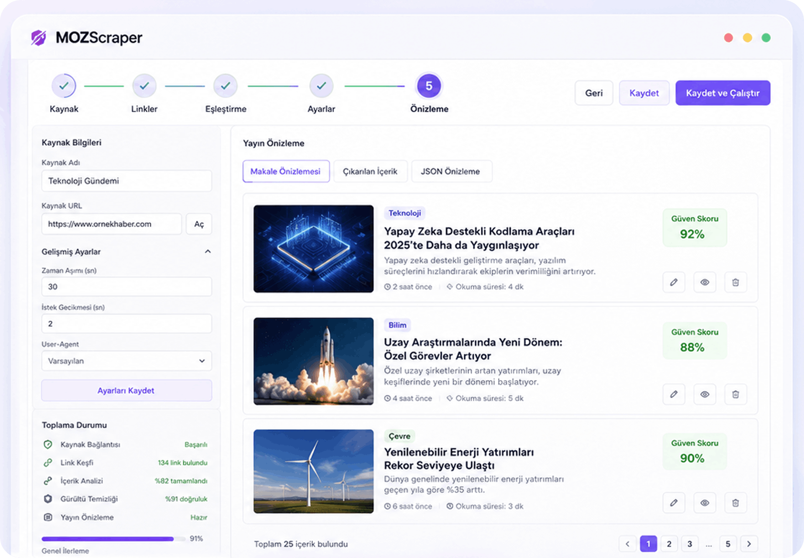Toggle preview eye for Uzay Araştırmalarında article
804x558 pixels.
coord(705,394)
